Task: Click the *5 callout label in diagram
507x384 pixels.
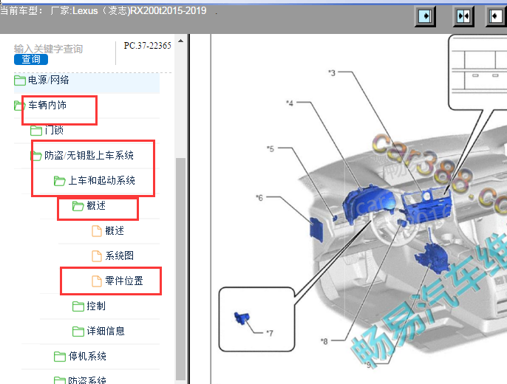Action: pyautogui.click(x=270, y=149)
